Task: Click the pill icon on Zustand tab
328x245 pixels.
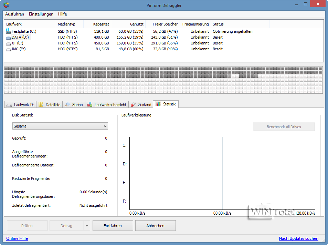Action: click(133, 104)
